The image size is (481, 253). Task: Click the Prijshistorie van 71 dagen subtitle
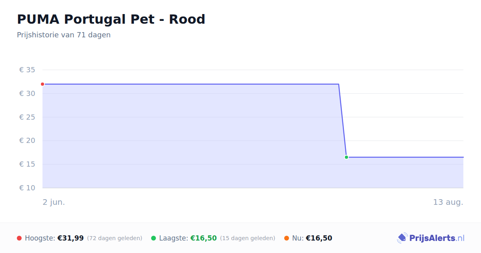click(64, 35)
